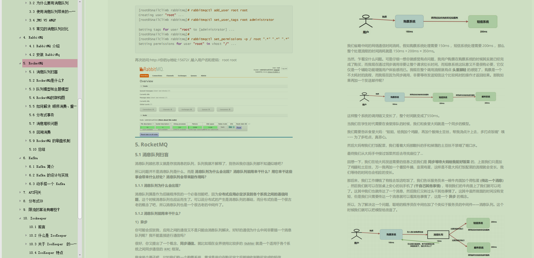Expand the 10.2 什么是 ZooKeeper arrow

(x=26, y=235)
